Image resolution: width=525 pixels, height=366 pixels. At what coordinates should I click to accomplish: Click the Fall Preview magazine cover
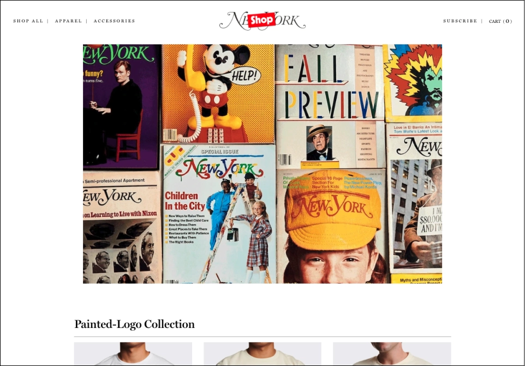pos(330,106)
